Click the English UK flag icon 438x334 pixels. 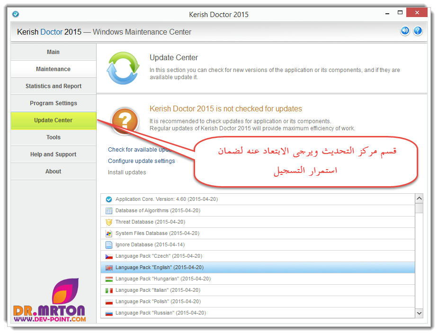point(109,268)
